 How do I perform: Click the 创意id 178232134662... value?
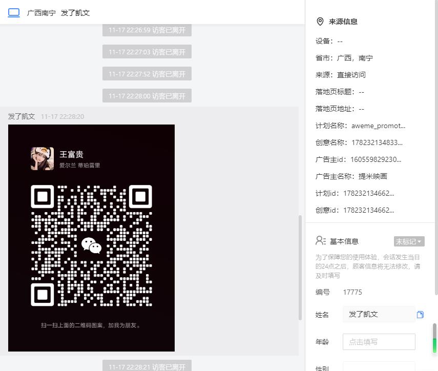368,210
